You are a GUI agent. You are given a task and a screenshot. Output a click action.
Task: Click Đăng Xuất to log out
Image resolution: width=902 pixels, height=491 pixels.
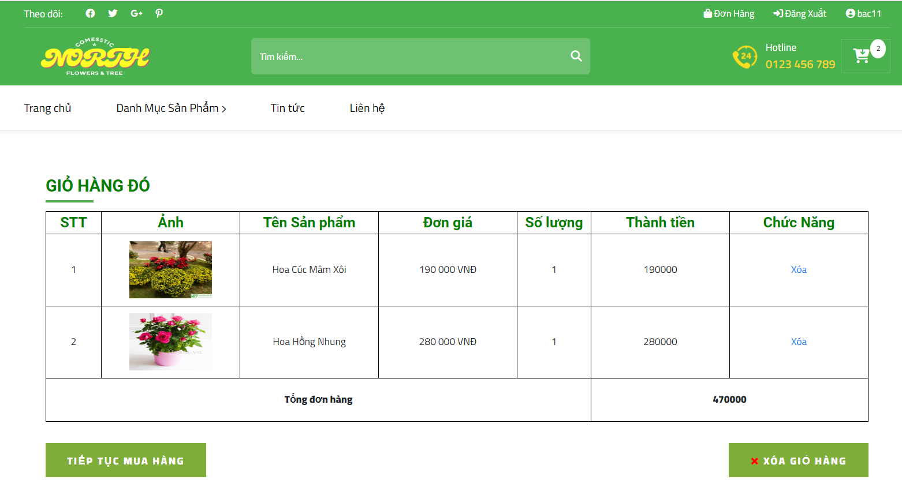point(800,13)
